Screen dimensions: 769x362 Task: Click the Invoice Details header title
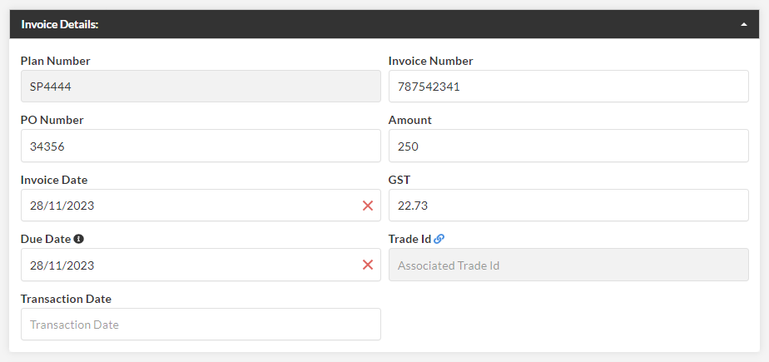tap(60, 24)
